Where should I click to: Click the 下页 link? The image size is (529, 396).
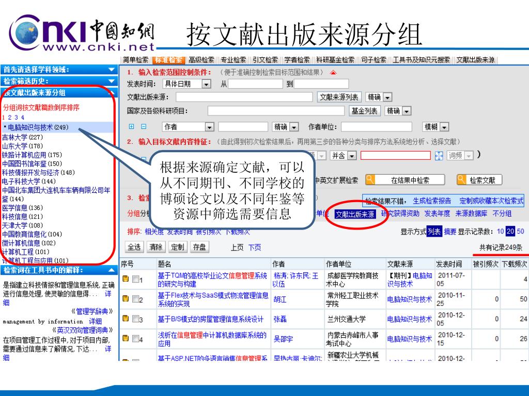[x=255, y=247]
